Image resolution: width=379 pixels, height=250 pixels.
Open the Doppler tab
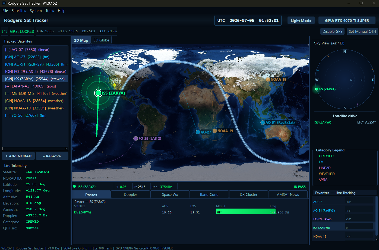(x=131, y=194)
